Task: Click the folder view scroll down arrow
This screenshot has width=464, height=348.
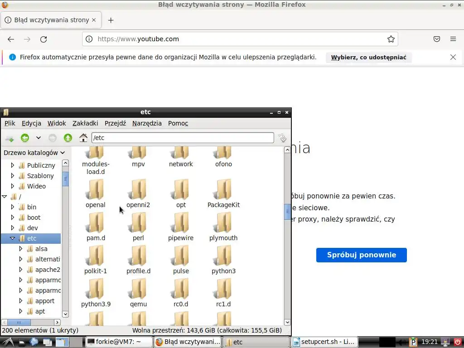Action: (287, 322)
